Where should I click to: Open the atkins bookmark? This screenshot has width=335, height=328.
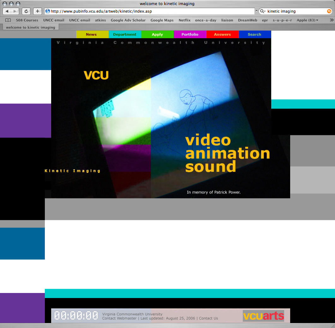(x=100, y=20)
